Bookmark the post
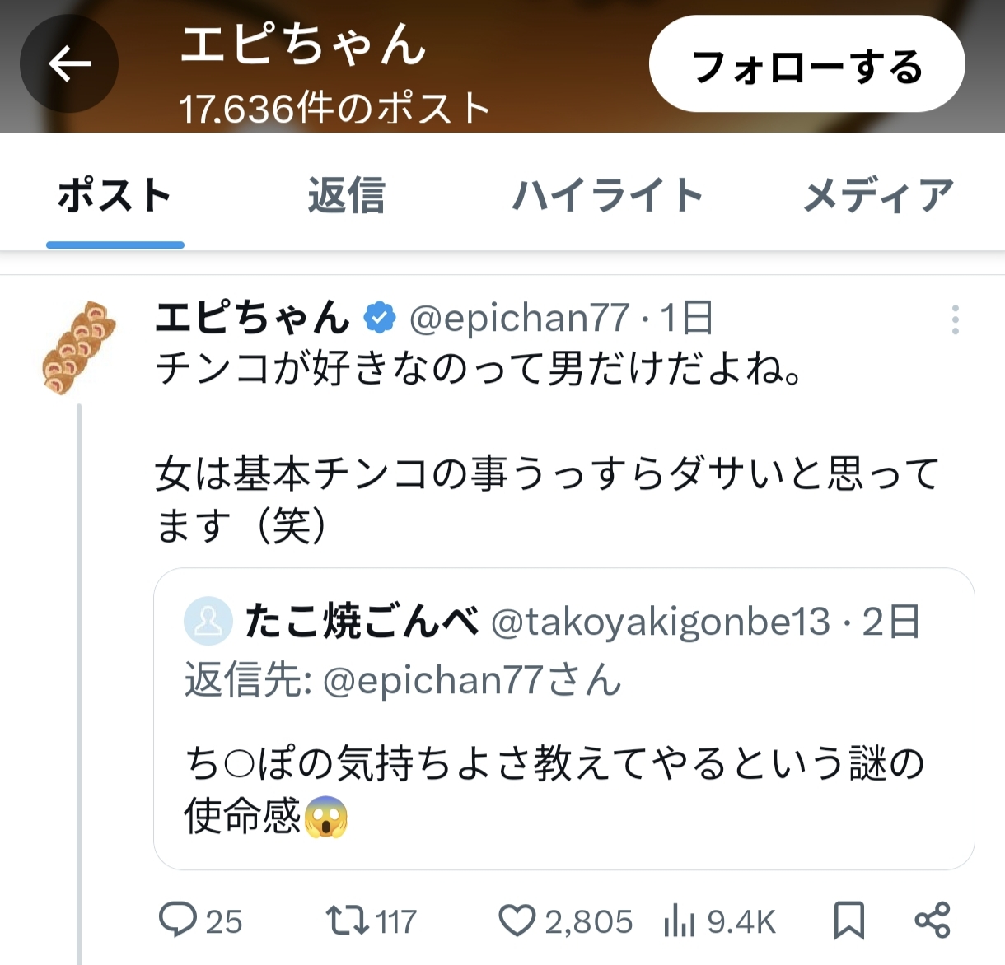1005x965 pixels. [848, 920]
